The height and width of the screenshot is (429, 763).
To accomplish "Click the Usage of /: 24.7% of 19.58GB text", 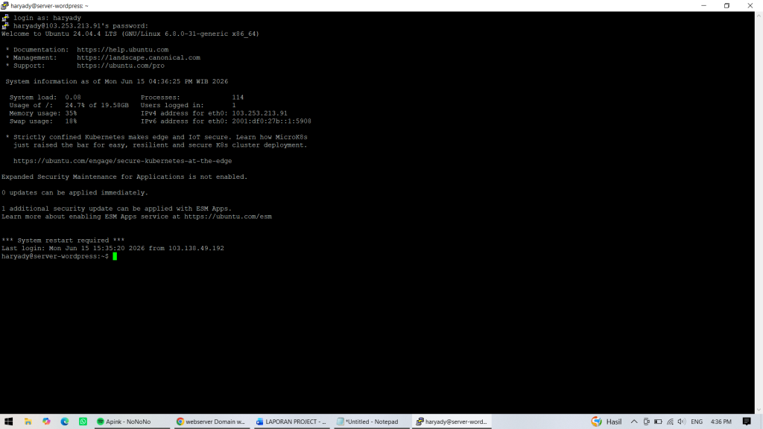I will tap(69, 105).
